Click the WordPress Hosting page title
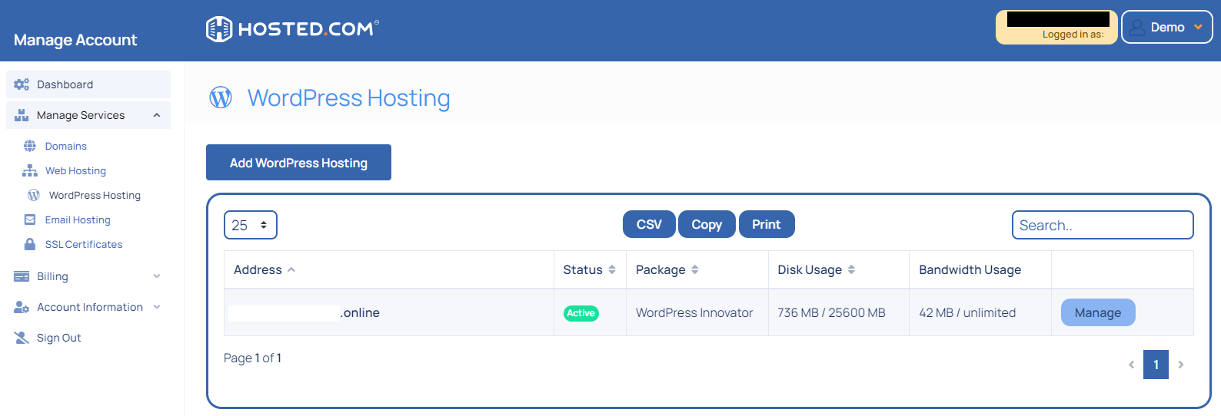This screenshot has height=416, width=1221. [x=349, y=98]
